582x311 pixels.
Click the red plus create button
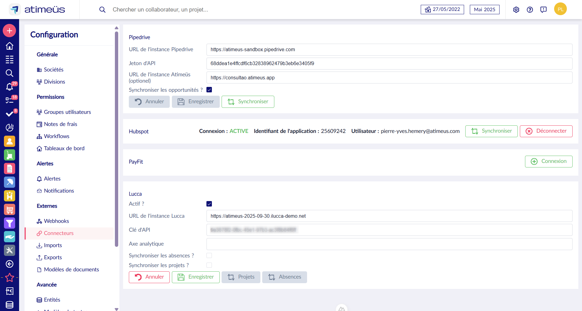pos(9,31)
